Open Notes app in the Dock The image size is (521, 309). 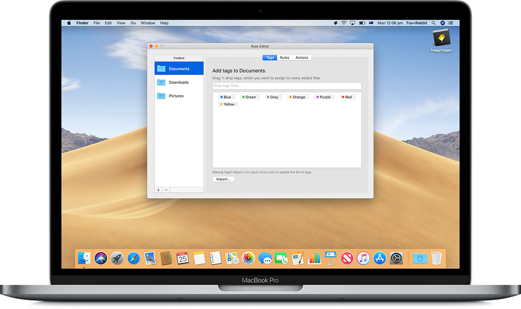(x=199, y=258)
